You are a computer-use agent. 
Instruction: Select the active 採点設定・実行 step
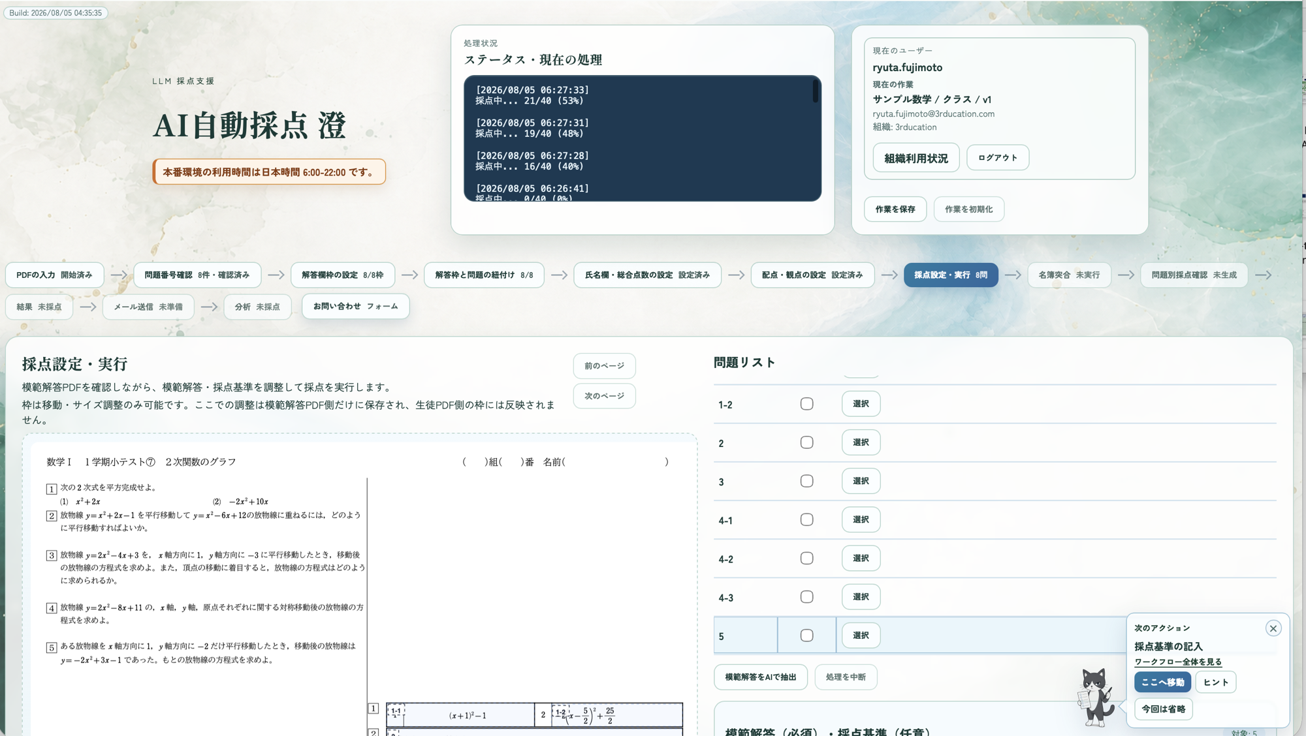click(951, 275)
